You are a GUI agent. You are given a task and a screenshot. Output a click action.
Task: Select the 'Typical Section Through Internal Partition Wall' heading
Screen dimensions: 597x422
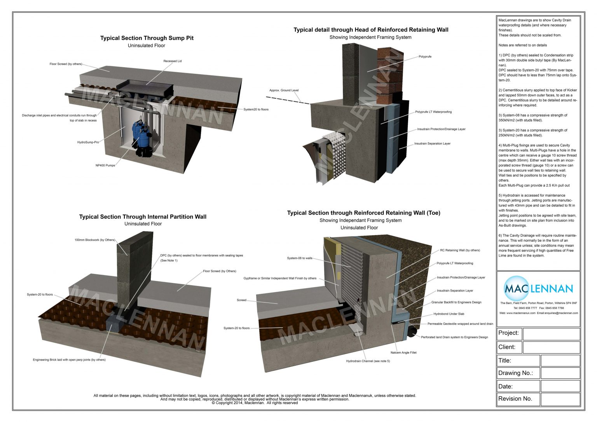pyautogui.click(x=143, y=217)
